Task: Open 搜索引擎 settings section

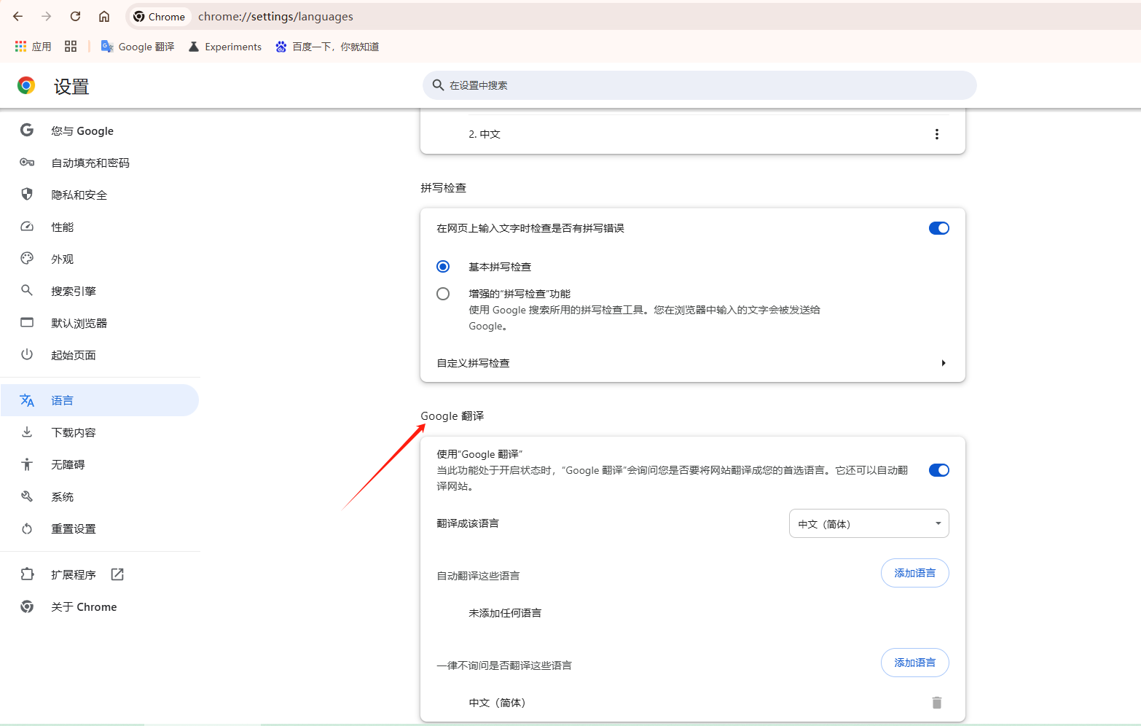Action: point(100,291)
